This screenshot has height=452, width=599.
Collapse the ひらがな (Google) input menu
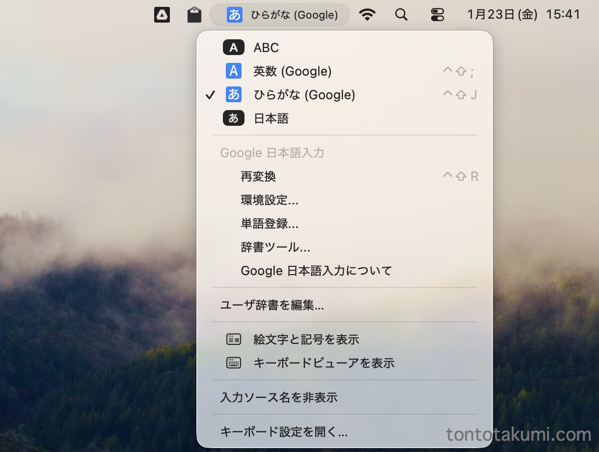point(280,15)
